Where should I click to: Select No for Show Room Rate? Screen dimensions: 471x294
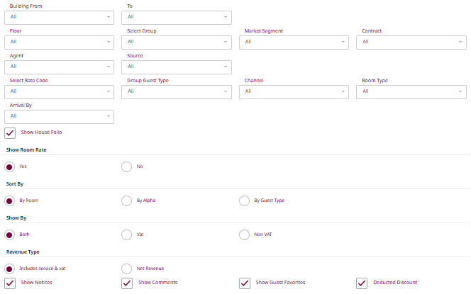[127, 166]
